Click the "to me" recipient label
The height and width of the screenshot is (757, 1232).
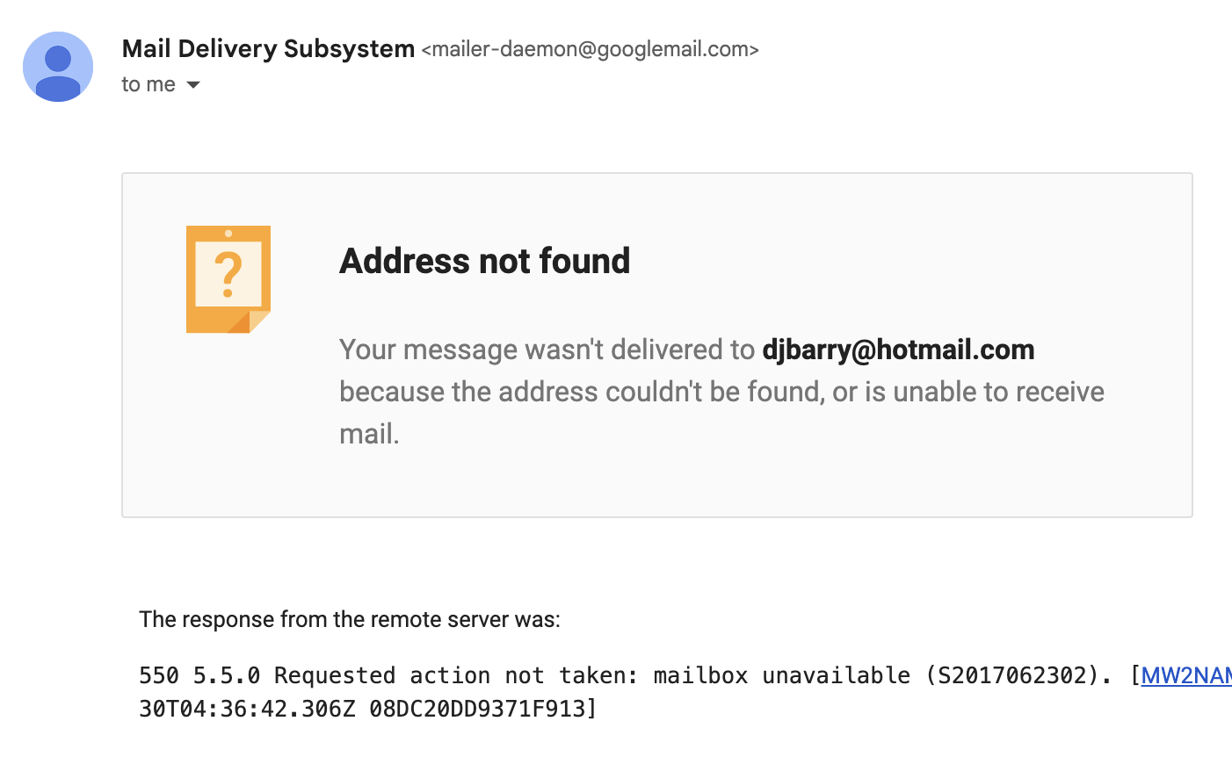click(149, 84)
